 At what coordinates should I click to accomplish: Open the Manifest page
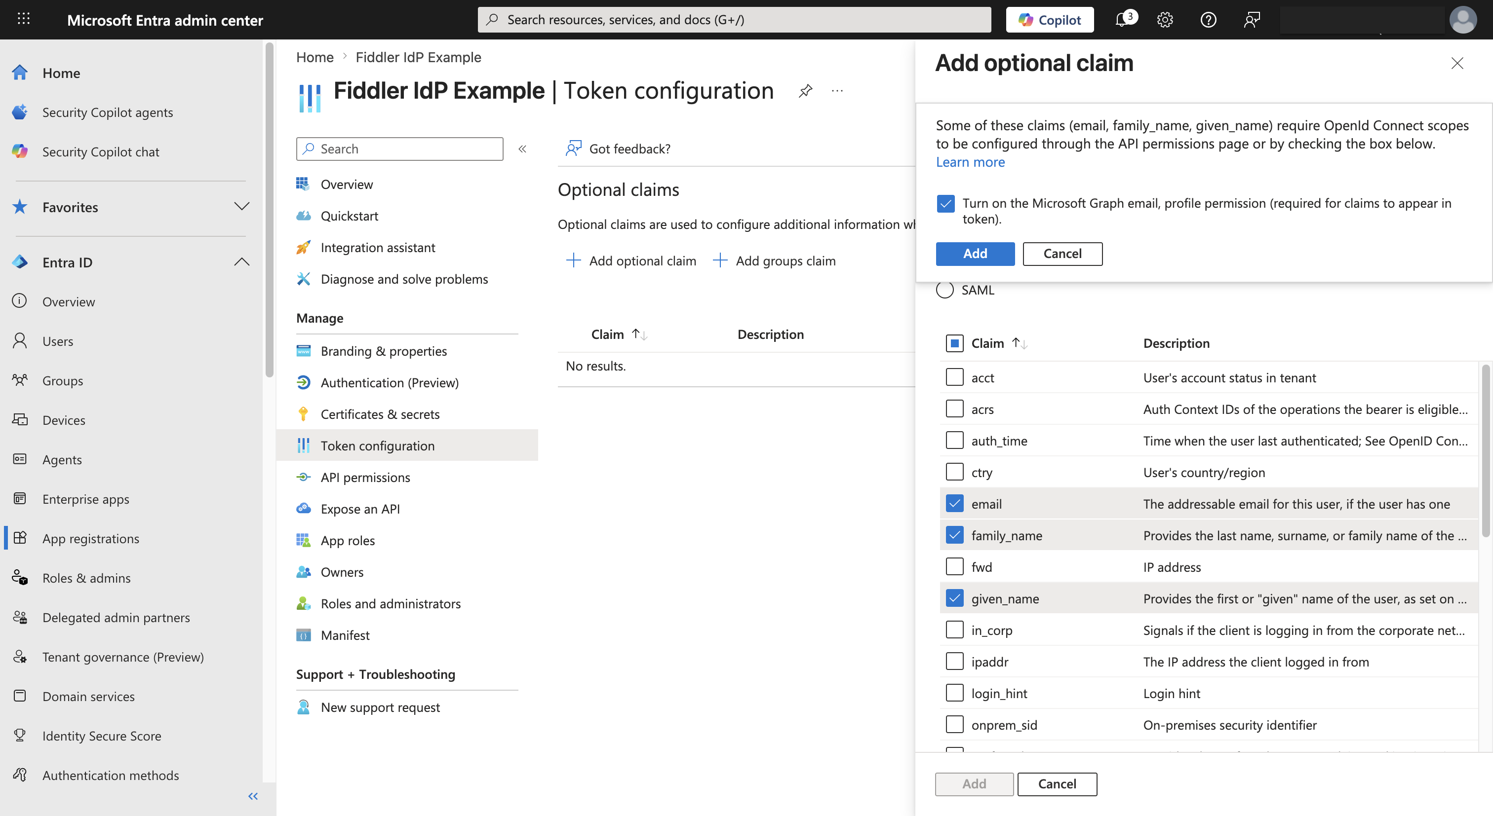(x=345, y=635)
